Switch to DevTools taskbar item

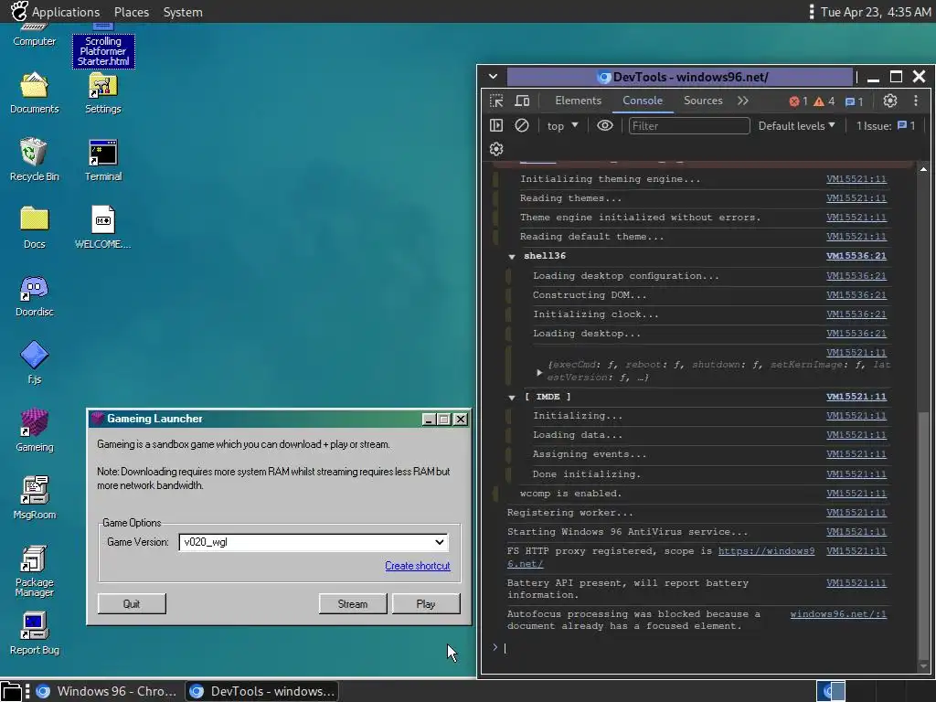[x=262, y=691]
